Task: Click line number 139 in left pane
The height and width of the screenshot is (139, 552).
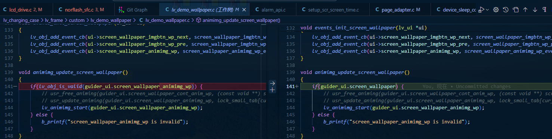Action: (x=9, y=72)
